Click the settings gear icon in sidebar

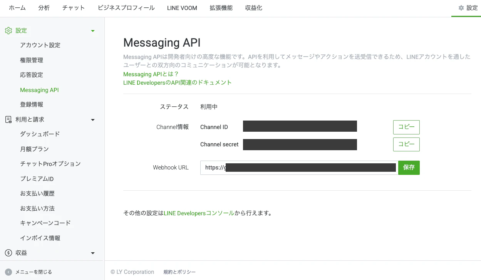click(x=8, y=30)
